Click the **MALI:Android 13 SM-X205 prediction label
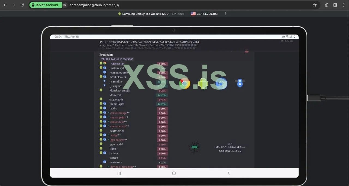Screen dimensions: 349x186 (x=117, y=59)
